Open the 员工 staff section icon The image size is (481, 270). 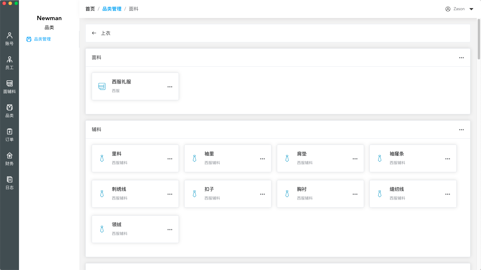click(10, 59)
